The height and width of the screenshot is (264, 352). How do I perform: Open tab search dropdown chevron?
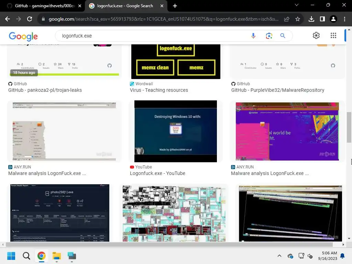297,5
